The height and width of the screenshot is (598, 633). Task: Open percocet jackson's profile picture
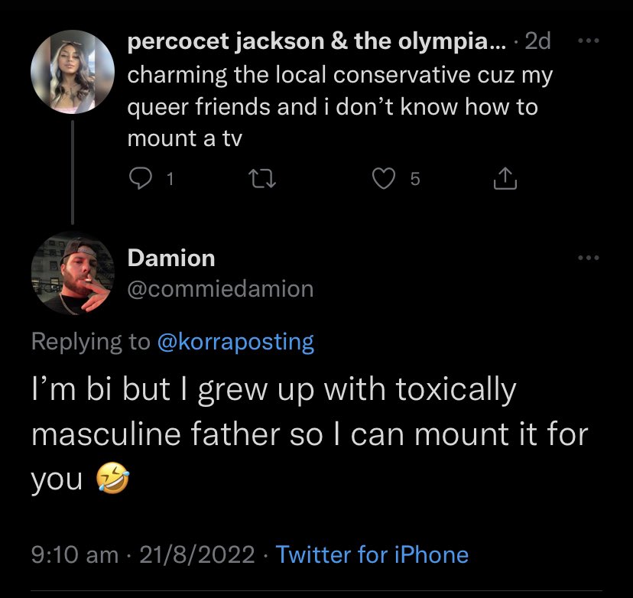click(x=73, y=72)
